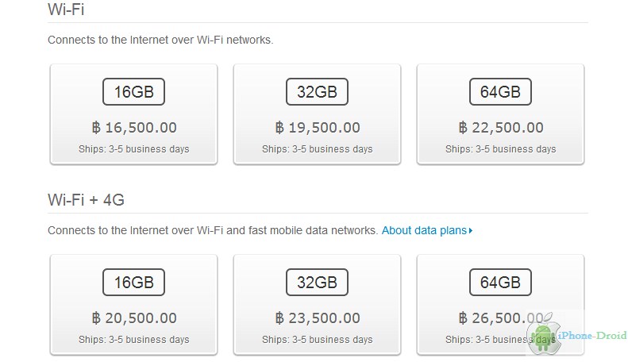Image resolution: width=628 pixels, height=362 pixels.
Task: Click the ฿ 16,500.00 price
Action: click(x=134, y=128)
